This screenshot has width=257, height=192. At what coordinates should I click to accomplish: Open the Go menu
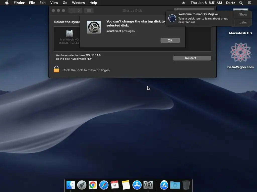[65, 3]
